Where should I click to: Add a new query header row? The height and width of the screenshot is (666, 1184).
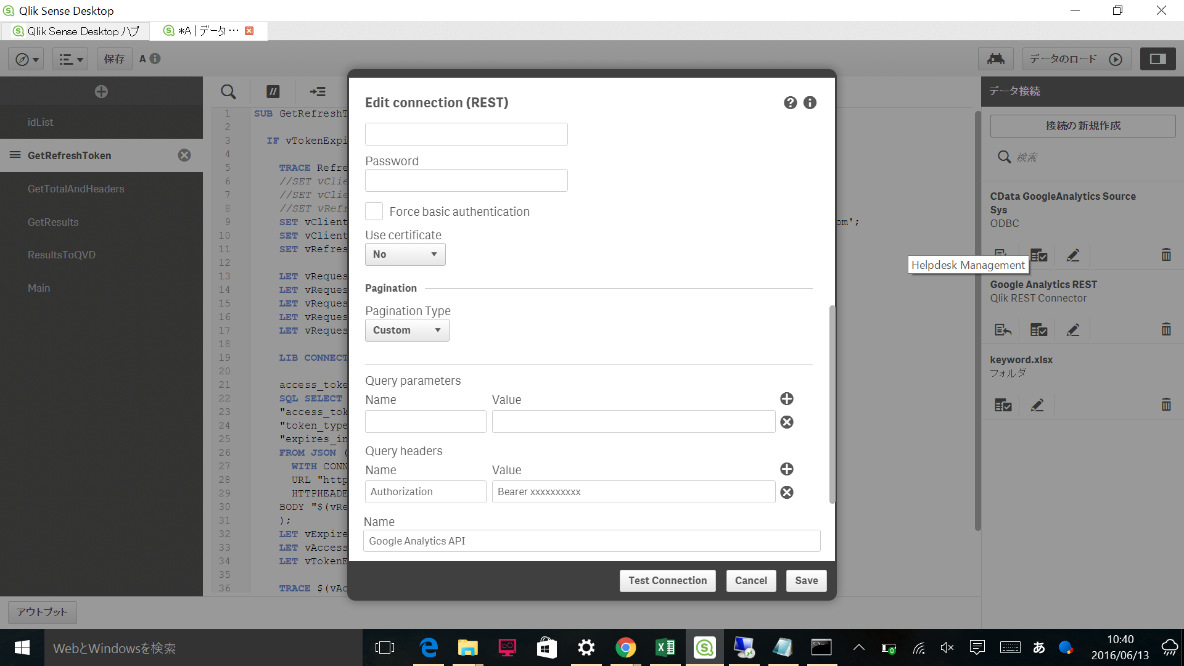click(786, 469)
